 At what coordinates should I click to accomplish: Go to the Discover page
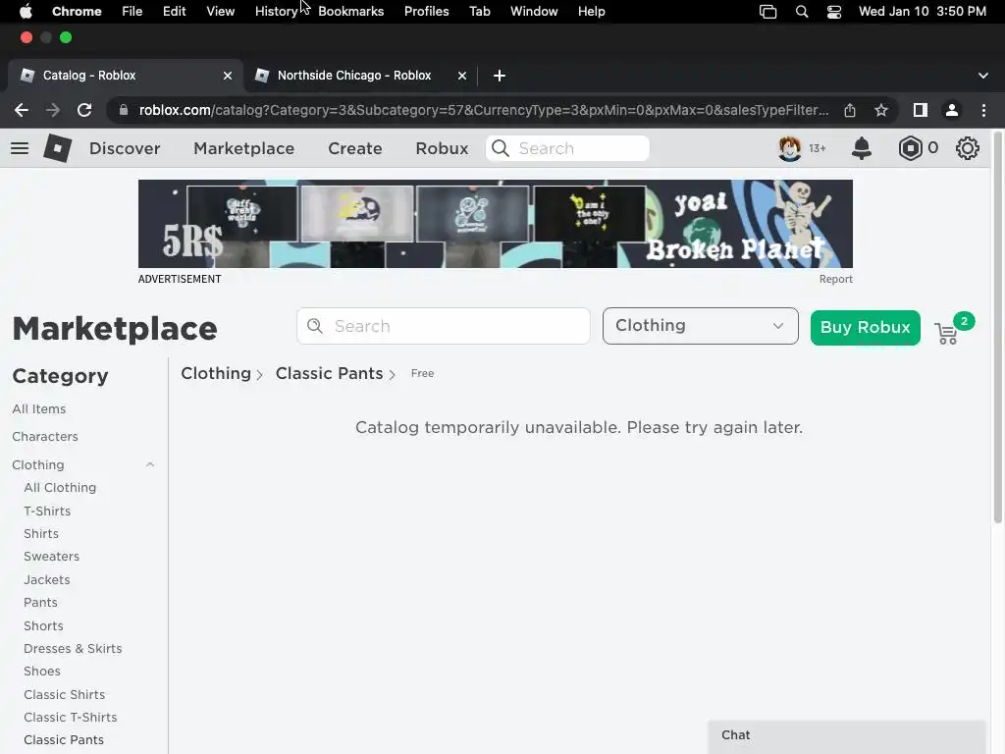tap(125, 148)
